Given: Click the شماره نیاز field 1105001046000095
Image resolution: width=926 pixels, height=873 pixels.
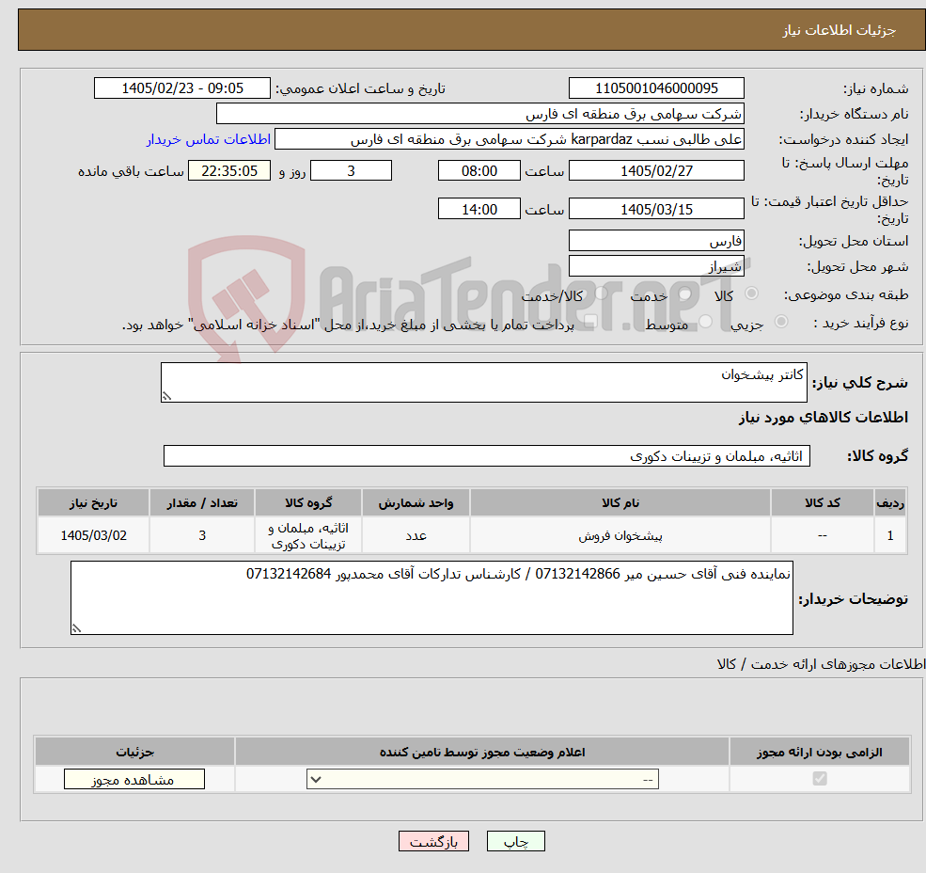Looking at the screenshot, I should (x=656, y=88).
